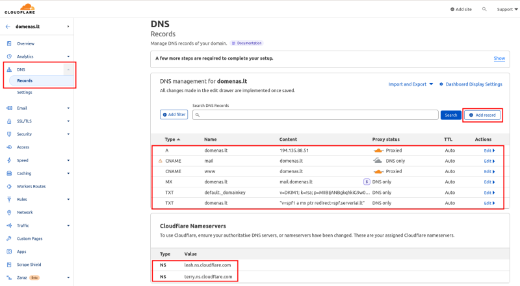The height and width of the screenshot is (286, 520).
Task: Click the Traffic icon in sidebar
Action: point(9,226)
